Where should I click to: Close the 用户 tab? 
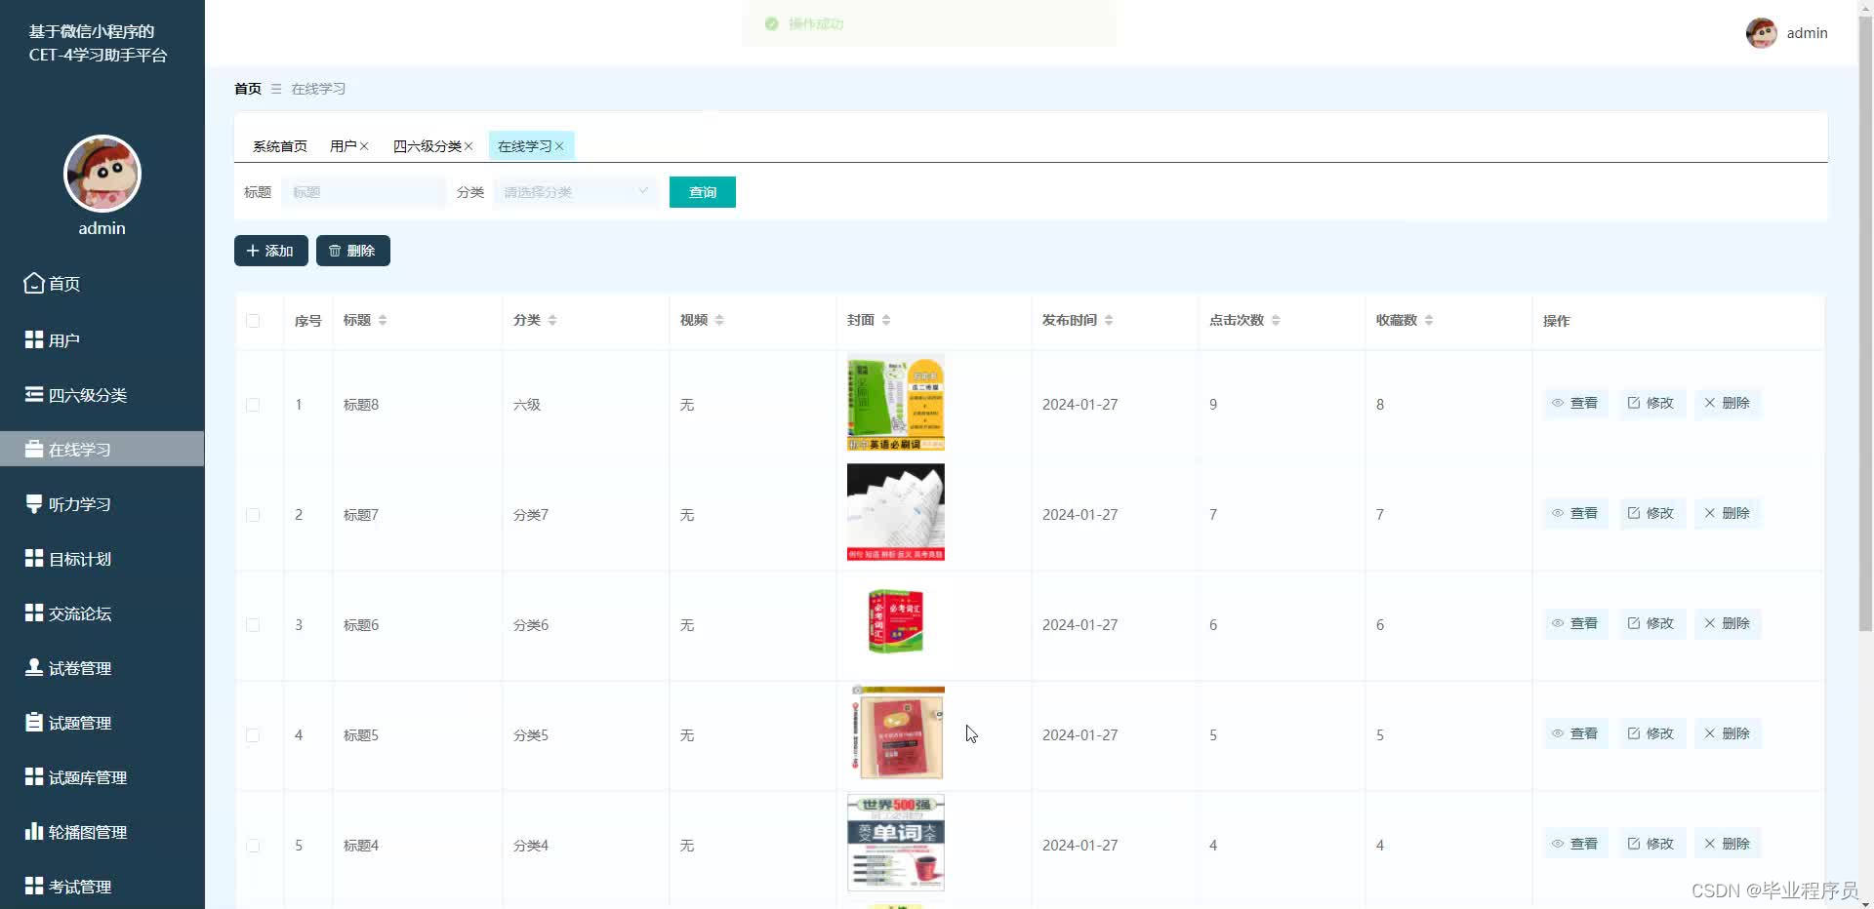click(x=364, y=146)
